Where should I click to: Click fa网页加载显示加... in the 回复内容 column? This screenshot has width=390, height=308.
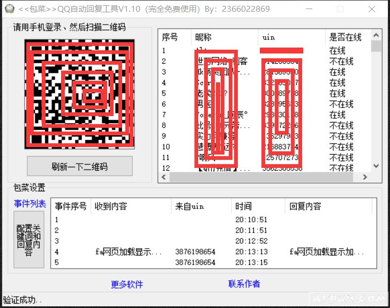pyautogui.click(x=327, y=252)
